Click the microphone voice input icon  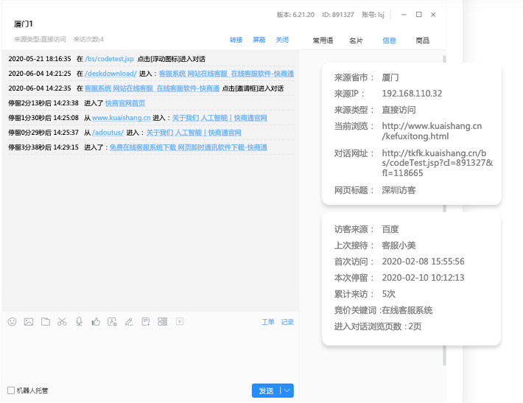point(79,322)
